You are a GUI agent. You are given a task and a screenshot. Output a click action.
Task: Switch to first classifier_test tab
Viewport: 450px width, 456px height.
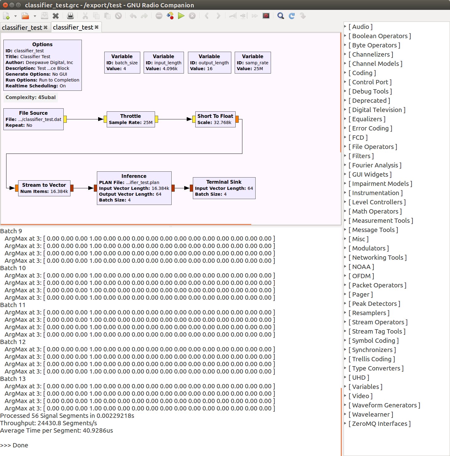coord(22,28)
